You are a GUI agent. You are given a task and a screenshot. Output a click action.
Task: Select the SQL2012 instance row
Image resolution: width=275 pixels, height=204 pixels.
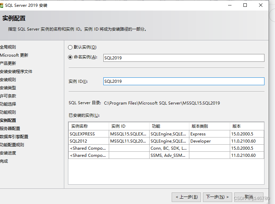coord(166,141)
